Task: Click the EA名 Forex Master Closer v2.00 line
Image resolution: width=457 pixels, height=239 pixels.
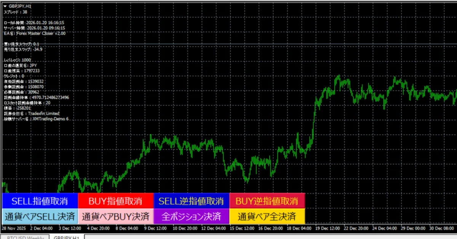Action: pyautogui.click(x=34, y=33)
